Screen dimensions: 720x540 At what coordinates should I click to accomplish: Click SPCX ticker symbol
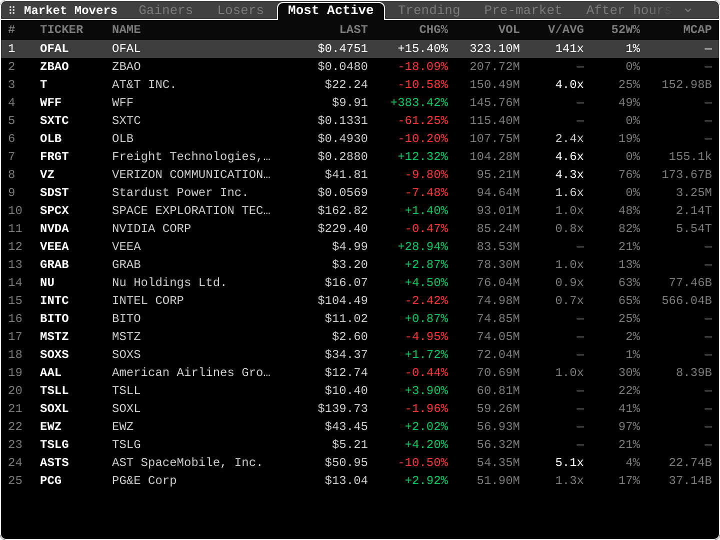click(54, 210)
